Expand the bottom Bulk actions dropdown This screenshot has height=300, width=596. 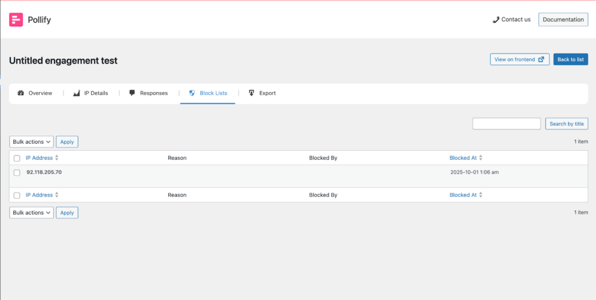(31, 213)
